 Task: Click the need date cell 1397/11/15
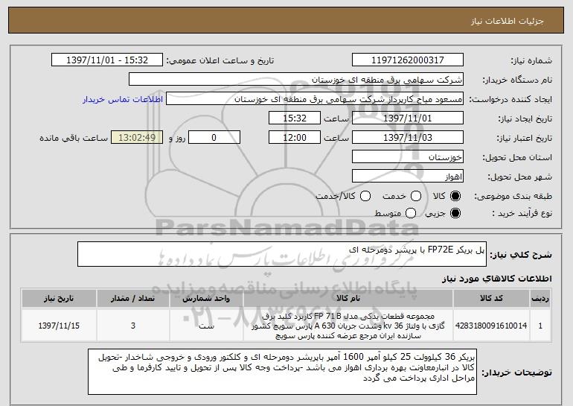59,326
